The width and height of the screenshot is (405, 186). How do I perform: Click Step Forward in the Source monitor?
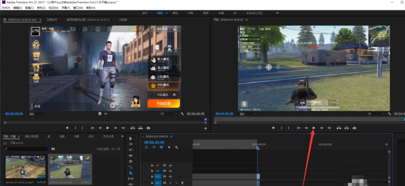(x=115, y=128)
